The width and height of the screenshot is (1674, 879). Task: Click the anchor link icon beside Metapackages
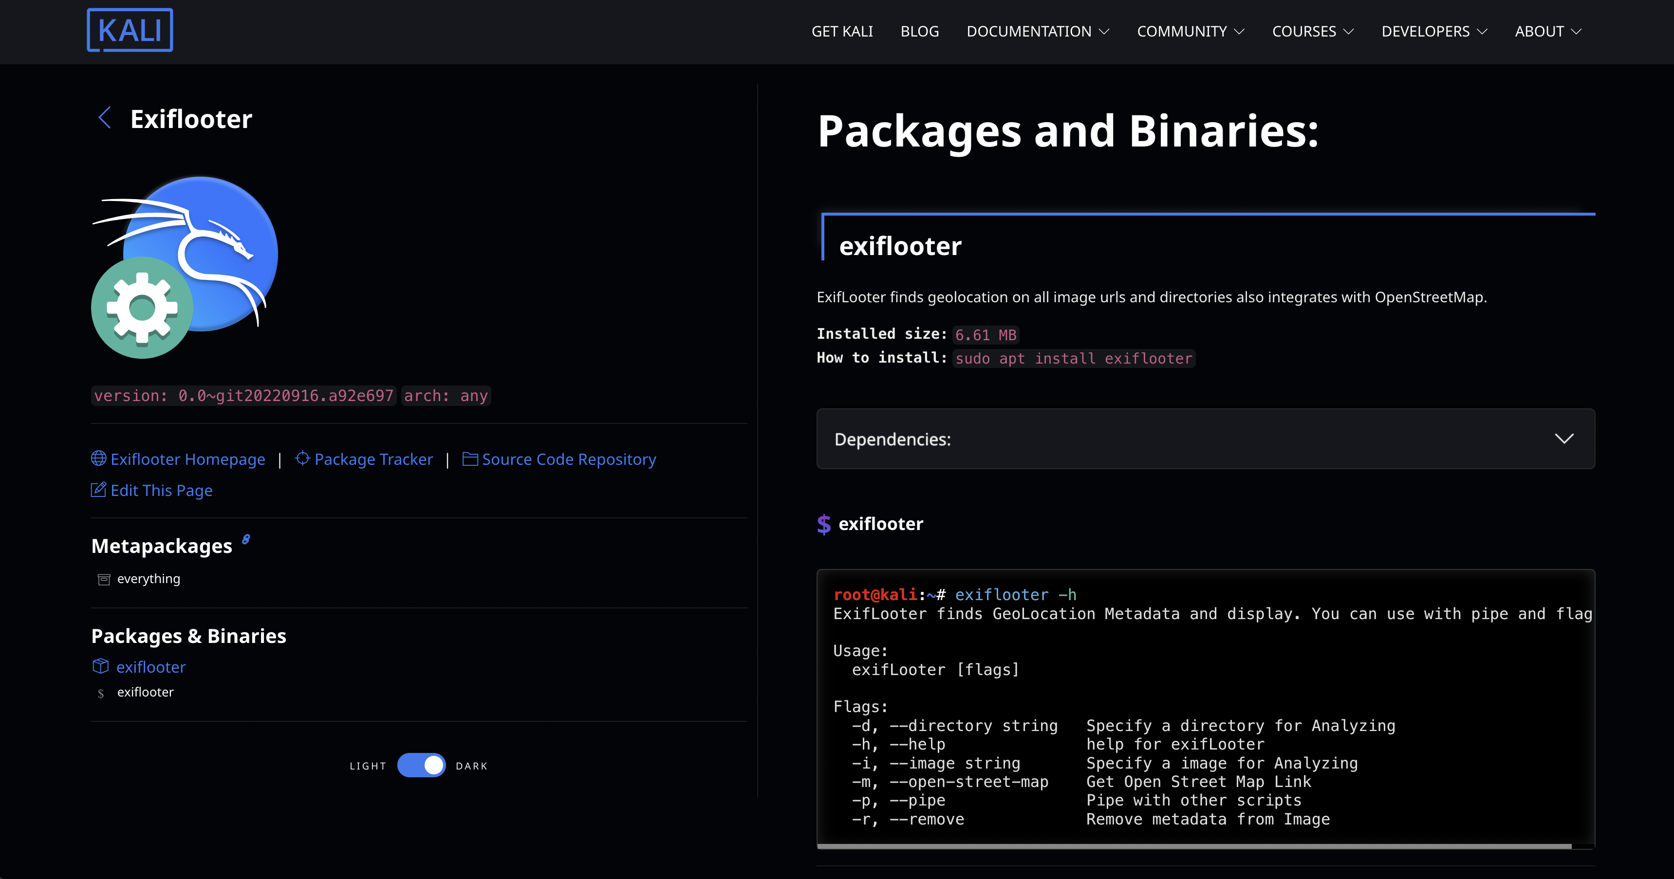coord(245,539)
